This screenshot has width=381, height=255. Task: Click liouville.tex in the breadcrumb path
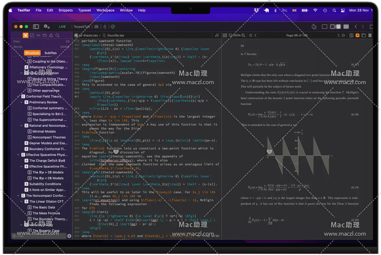116,35
